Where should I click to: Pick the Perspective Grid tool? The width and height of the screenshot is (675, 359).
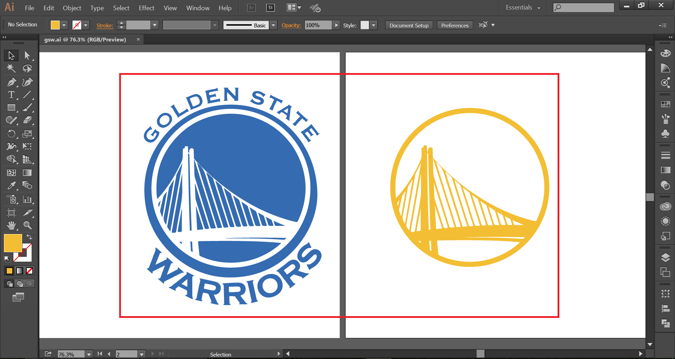coord(27,159)
